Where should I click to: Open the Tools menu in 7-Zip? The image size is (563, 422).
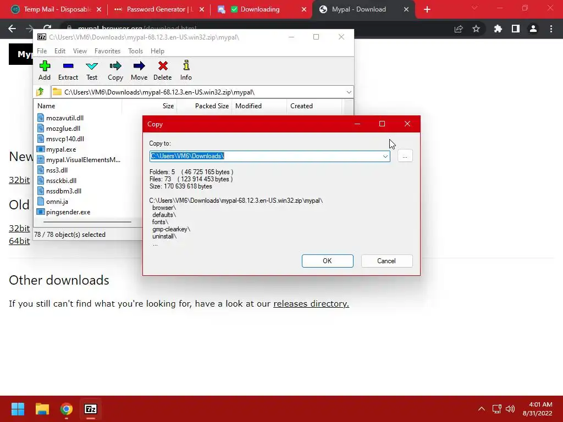pyautogui.click(x=135, y=51)
